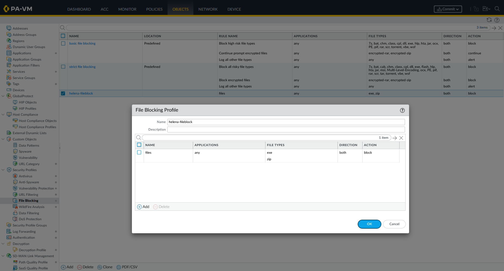
Task: Switch to the MONITOR tab
Action: point(127,9)
